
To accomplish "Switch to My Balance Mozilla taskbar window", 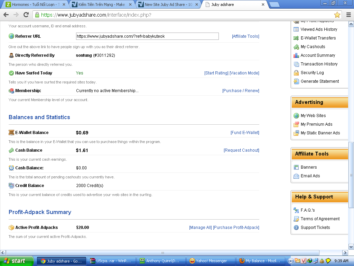I will tap(260, 261).
